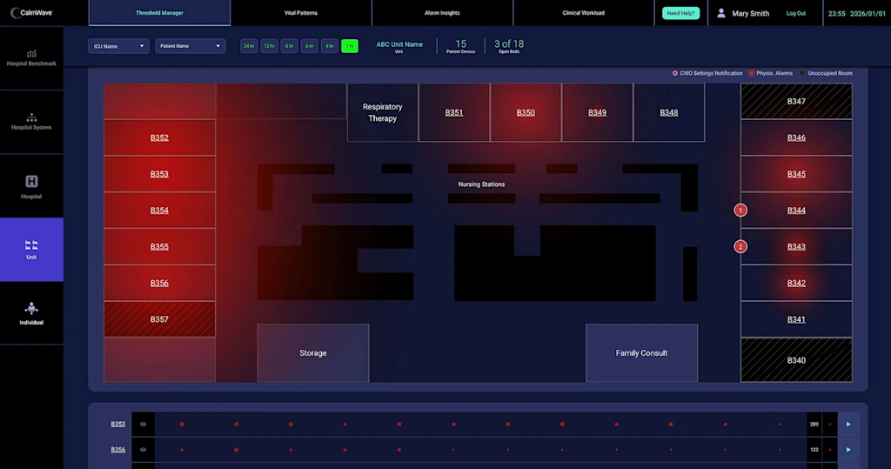Toggle eye visibility for the B353 row
This screenshot has width=891, height=469.
(x=143, y=424)
